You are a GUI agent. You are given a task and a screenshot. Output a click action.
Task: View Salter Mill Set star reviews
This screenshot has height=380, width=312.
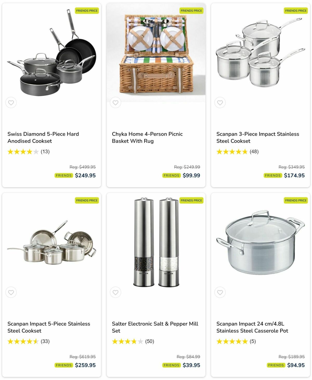point(127,341)
